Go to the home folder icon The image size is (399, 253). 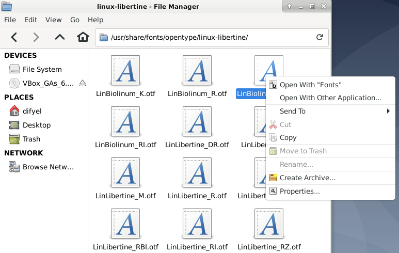pos(83,37)
